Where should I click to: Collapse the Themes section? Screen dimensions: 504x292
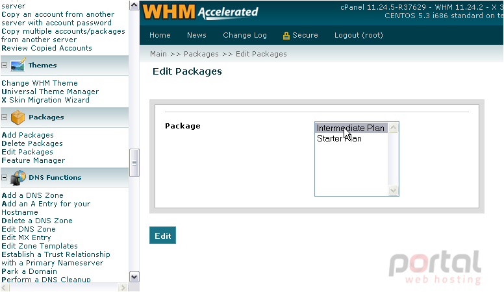[4, 65]
